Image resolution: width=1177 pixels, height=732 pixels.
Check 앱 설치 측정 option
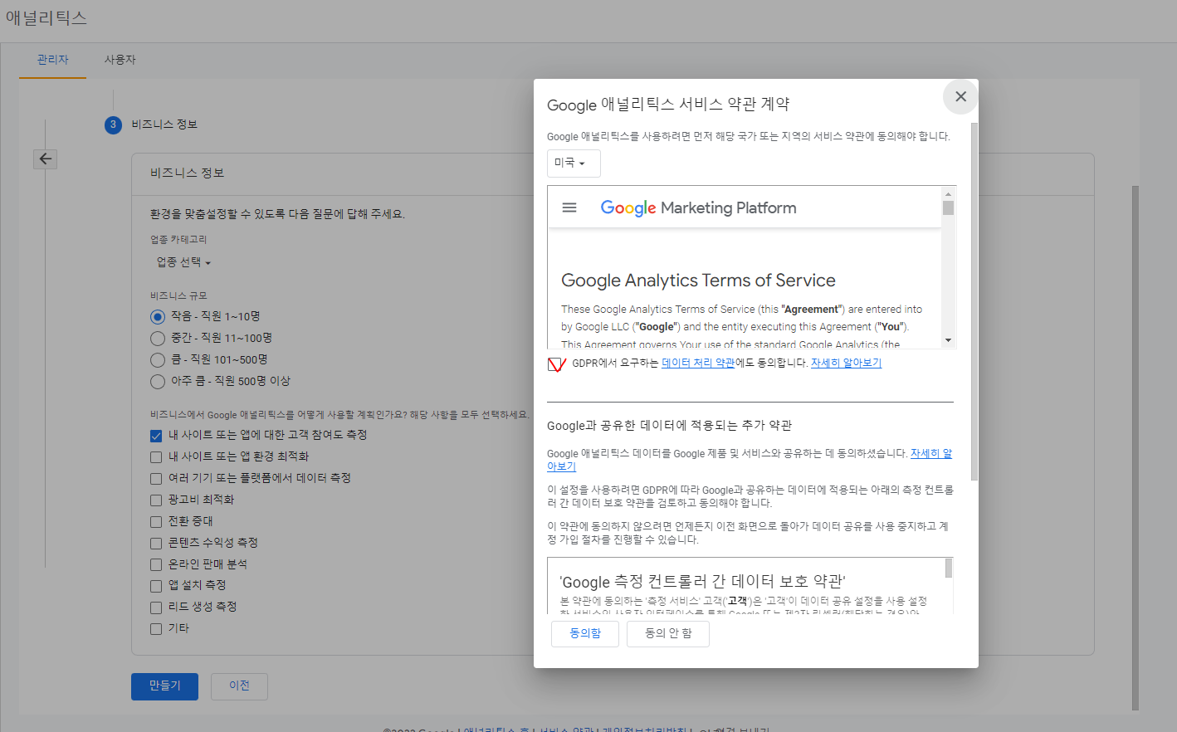pyautogui.click(x=156, y=586)
